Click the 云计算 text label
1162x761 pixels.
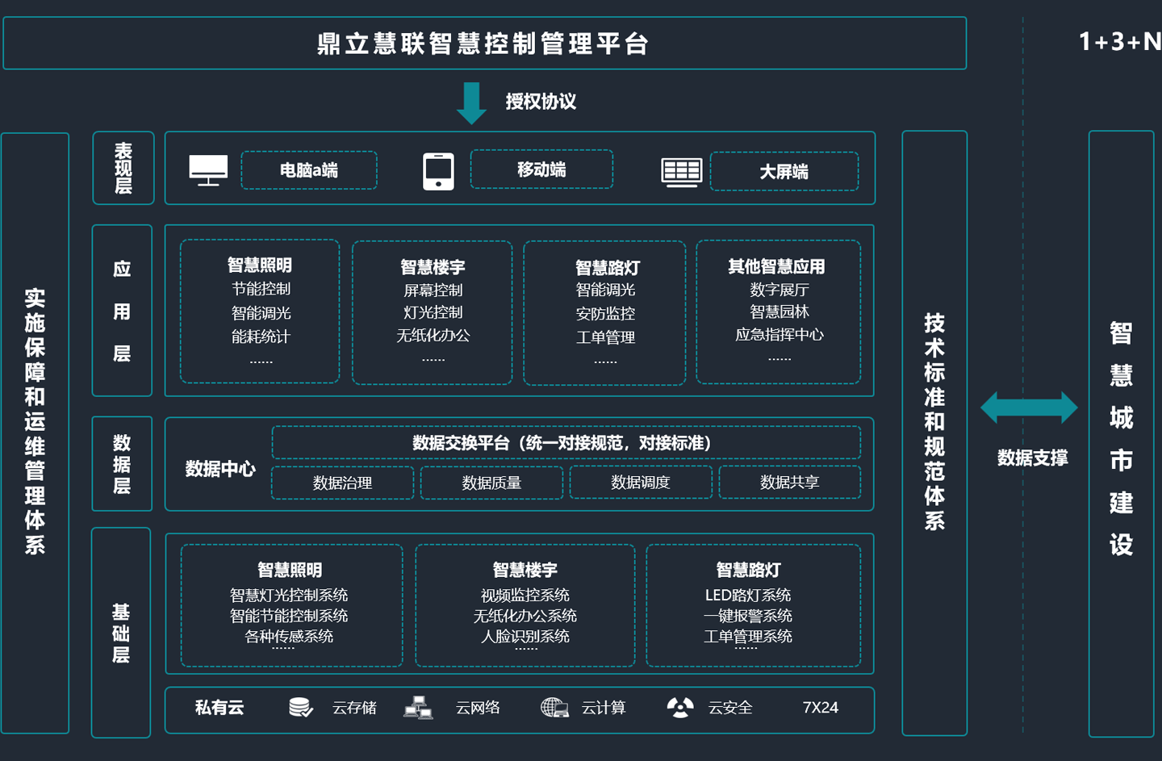pos(604,708)
